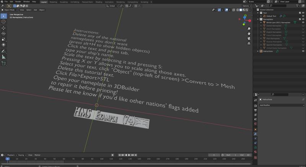
Task: Open the timeline Marker menu
Action: [37, 155]
